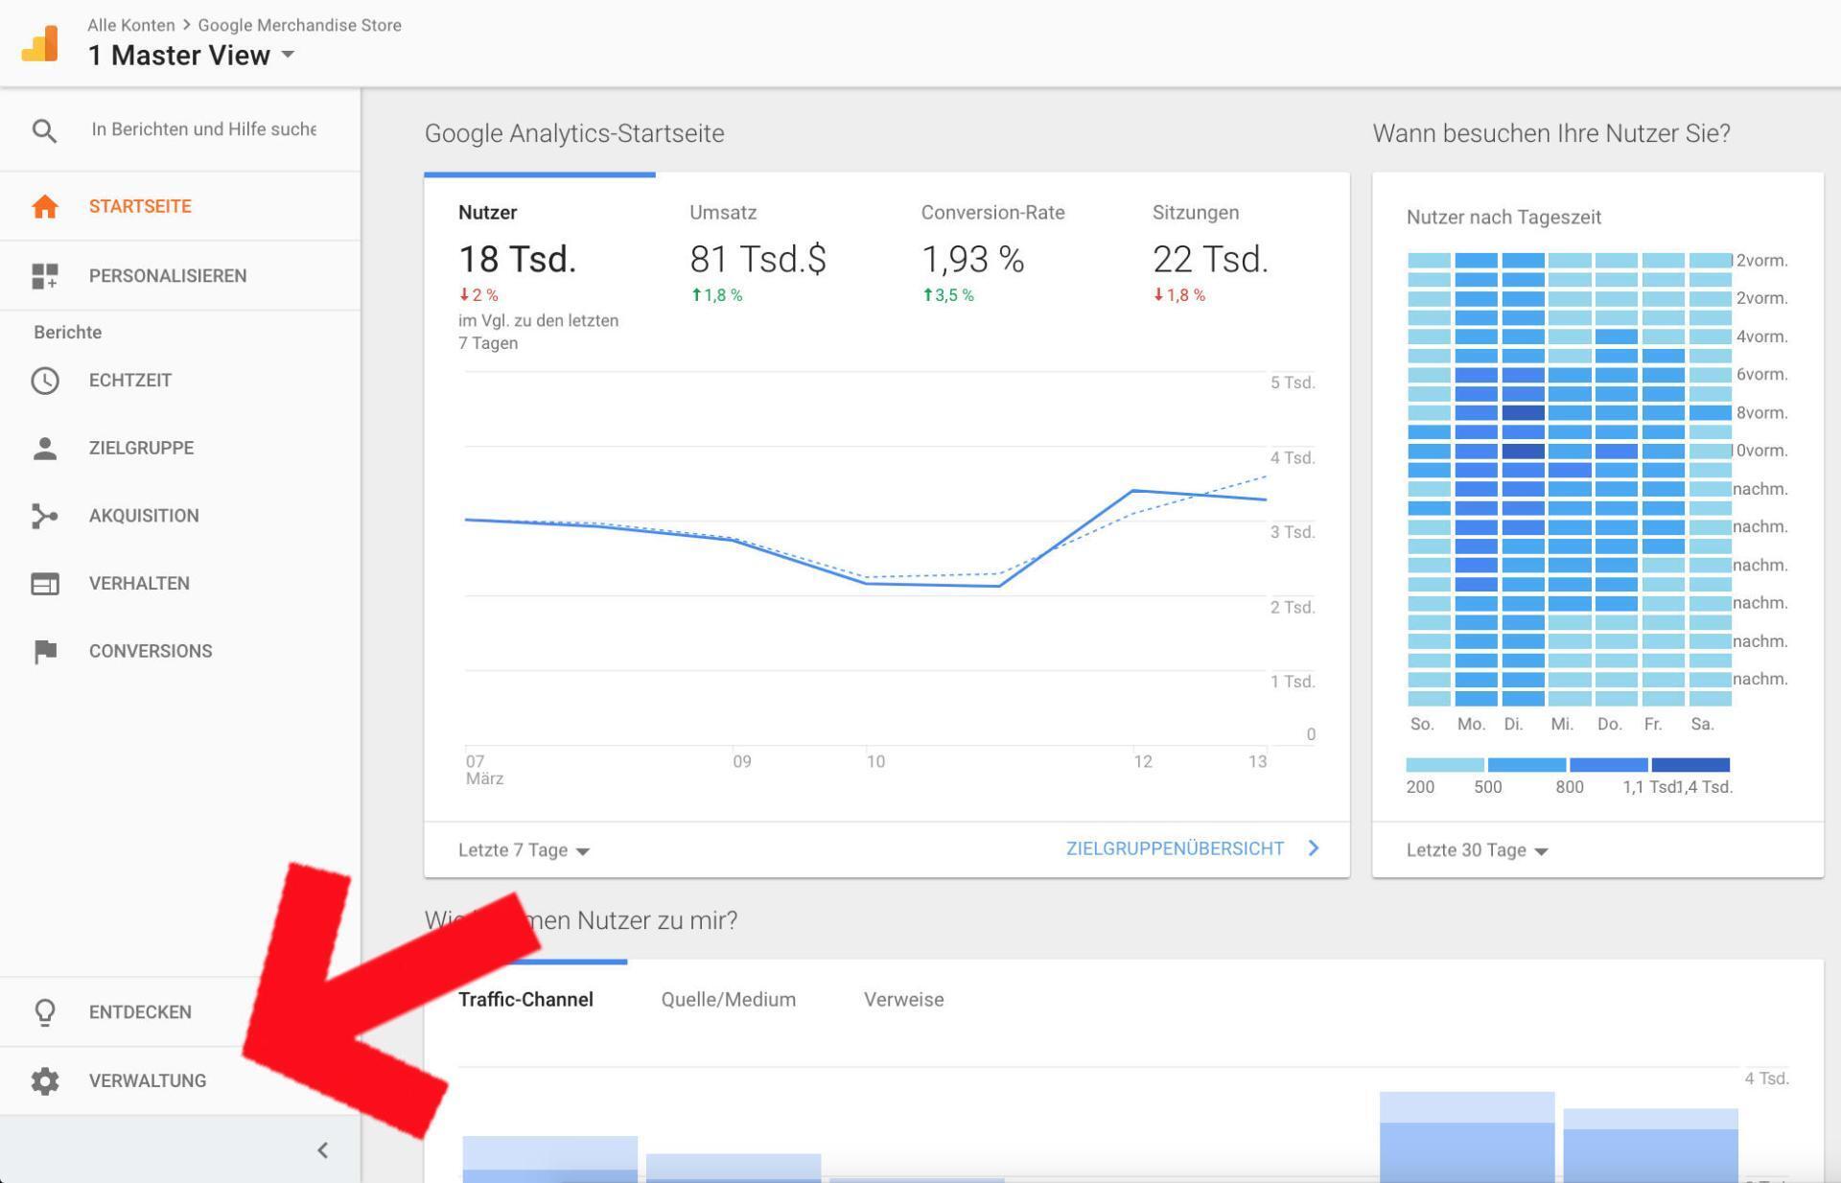The width and height of the screenshot is (1841, 1183).
Task: Click the Google Merchandise Store breadcrumb
Action: [300, 25]
